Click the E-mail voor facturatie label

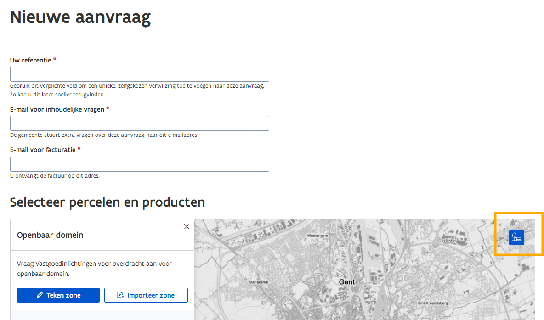click(43, 150)
